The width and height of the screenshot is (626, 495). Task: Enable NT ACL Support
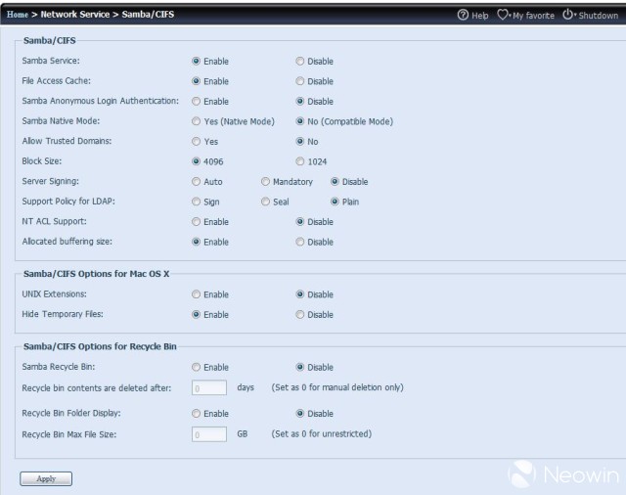tap(196, 221)
